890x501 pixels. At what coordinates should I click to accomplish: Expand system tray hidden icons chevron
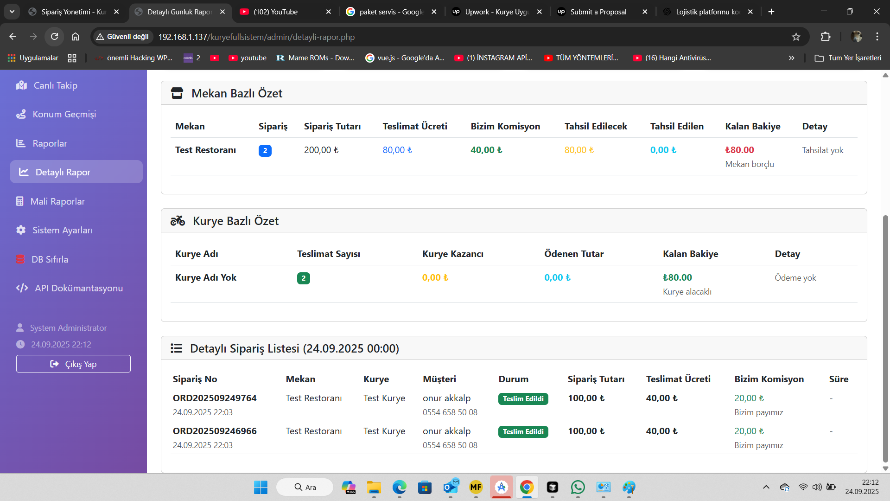tap(766, 487)
